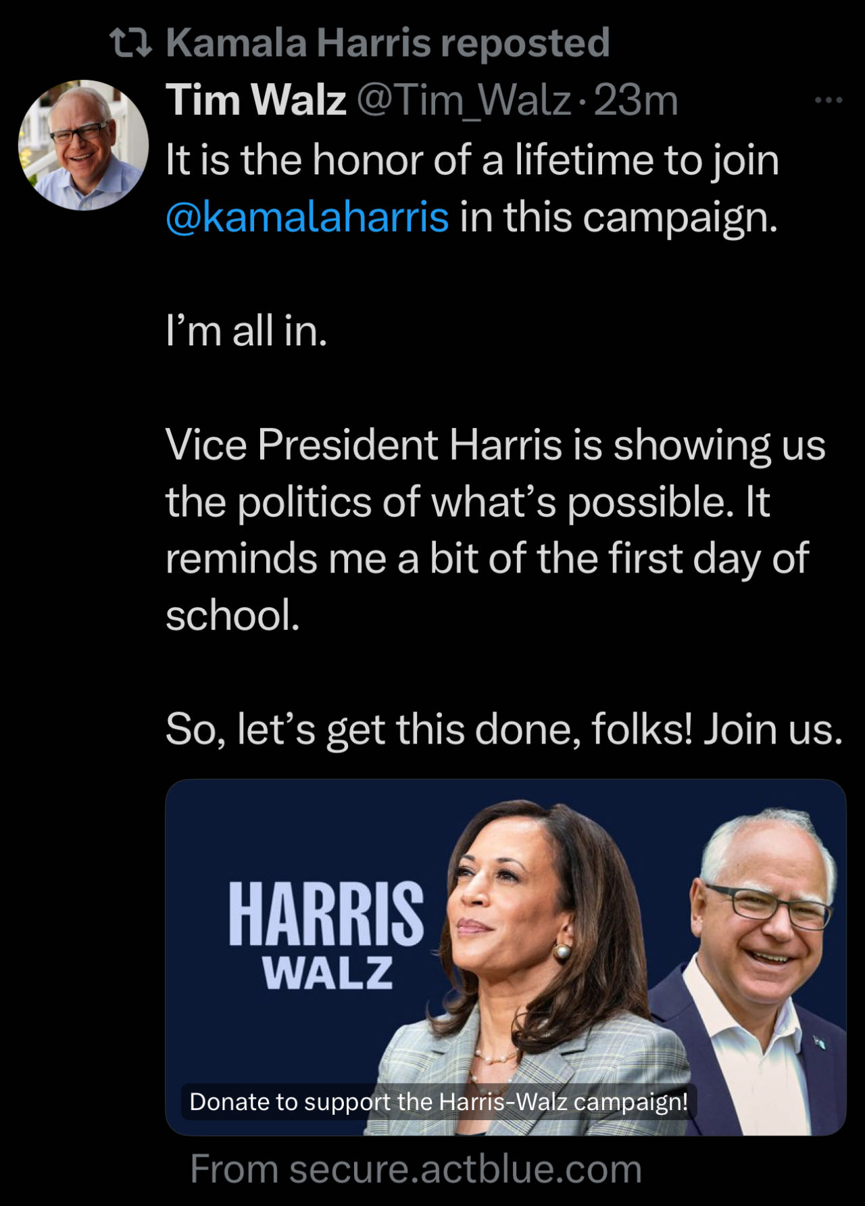Click the "WALZ" logo text in card
This screenshot has width=865, height=1206.
(328, 973)
